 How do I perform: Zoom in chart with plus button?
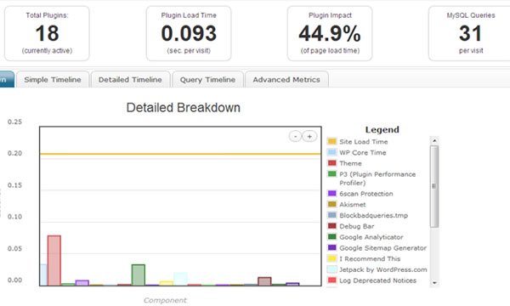(x=309, y=136)
